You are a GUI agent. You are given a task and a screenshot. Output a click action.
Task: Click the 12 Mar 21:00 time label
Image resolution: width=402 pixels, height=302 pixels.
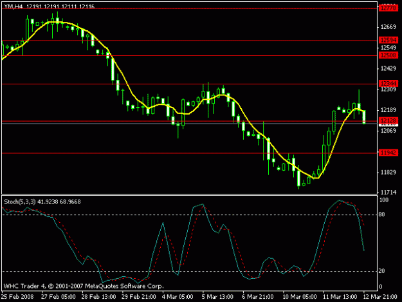(x=380, y=297)
